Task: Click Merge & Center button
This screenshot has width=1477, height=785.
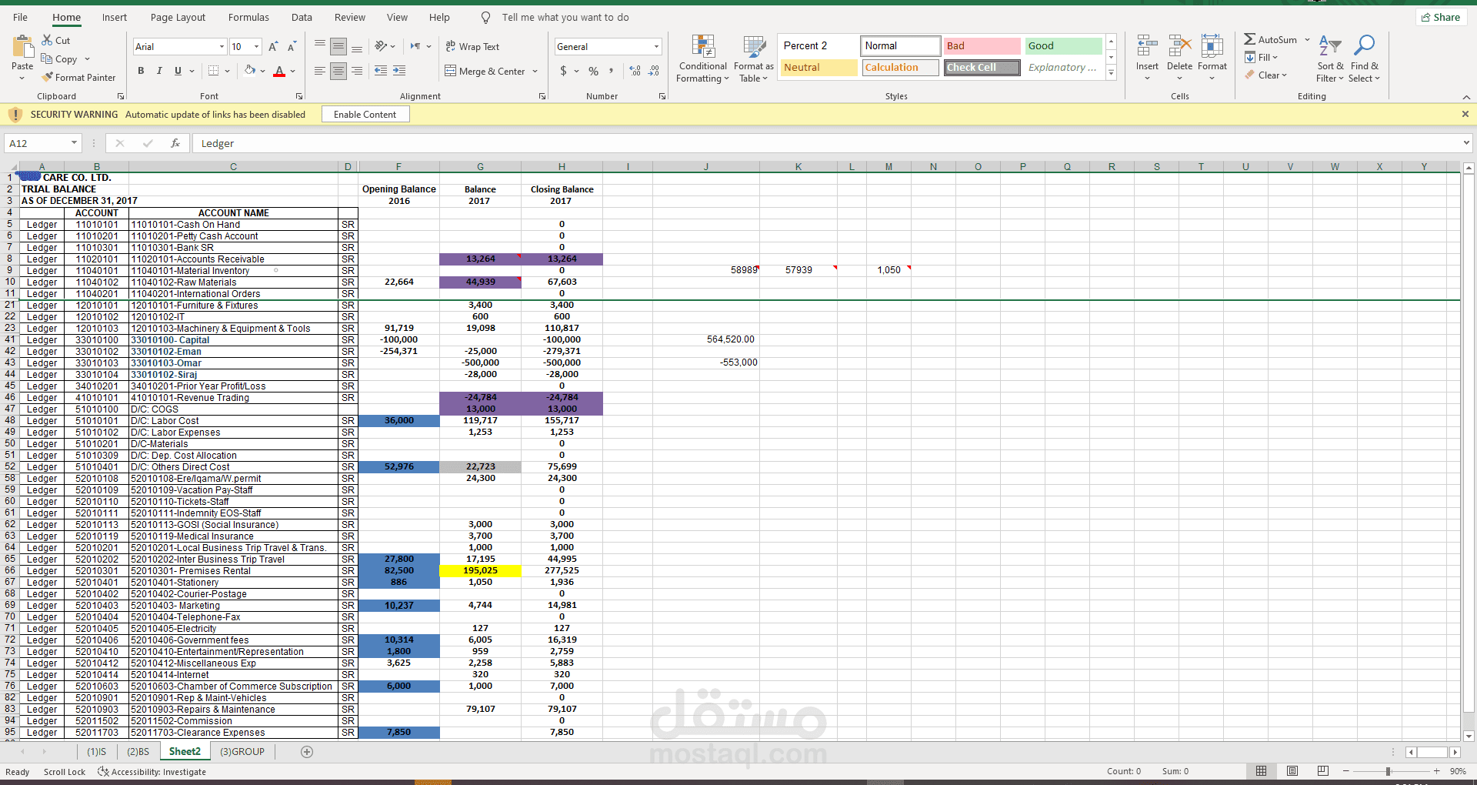Action: pos(485,72)
